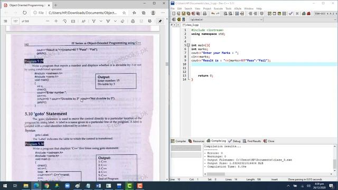Click the PDF page number field
The image size is (338, 190).
point(15,21)
